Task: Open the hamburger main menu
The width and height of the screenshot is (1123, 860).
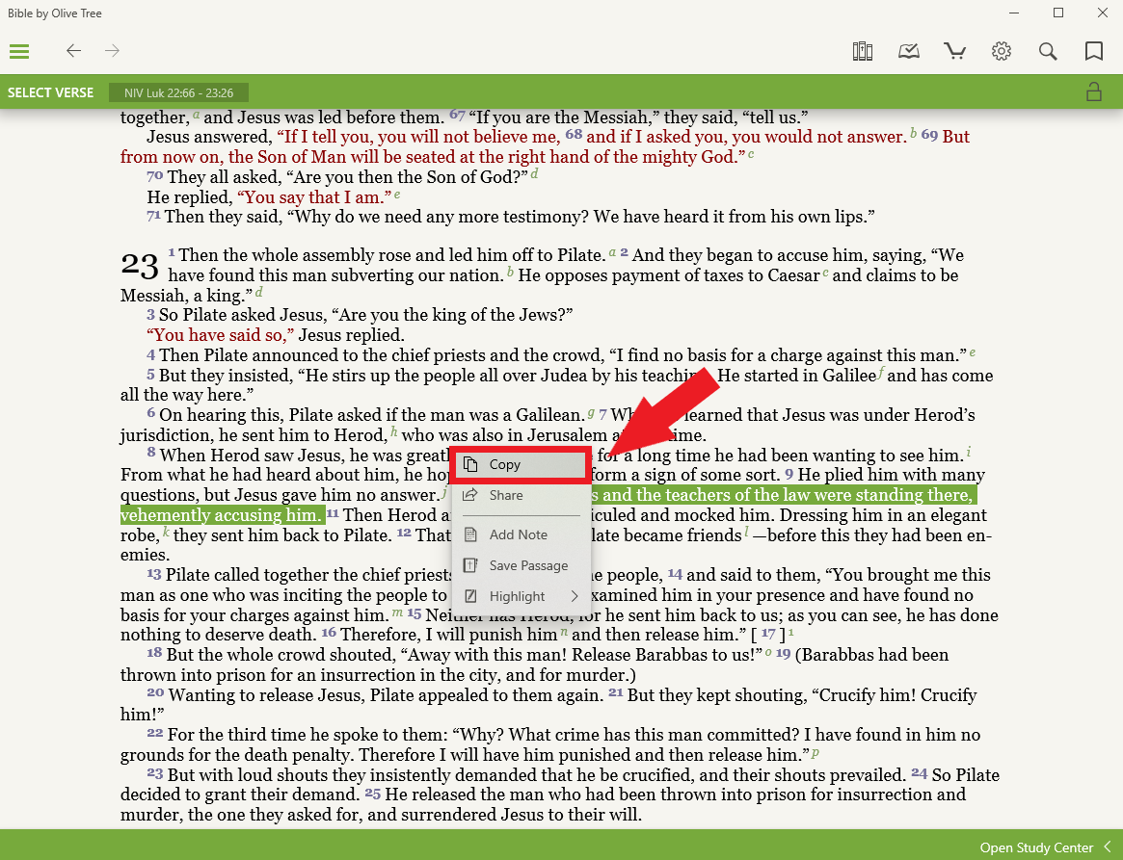Action: coord(19,52)
